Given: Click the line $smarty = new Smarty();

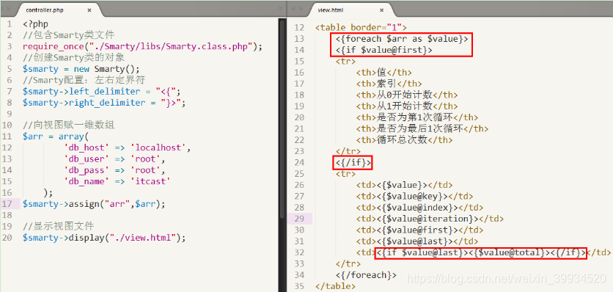Looking at the screenshot, I should (x=81, y=69).
